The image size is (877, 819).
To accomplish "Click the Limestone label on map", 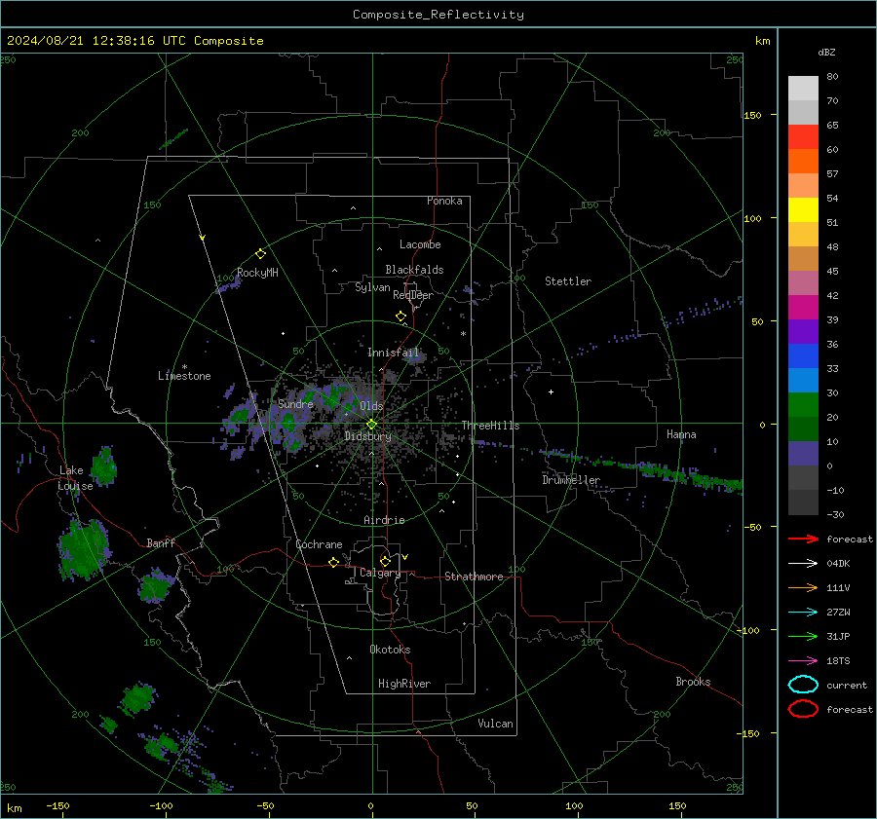I will point(184,376).
